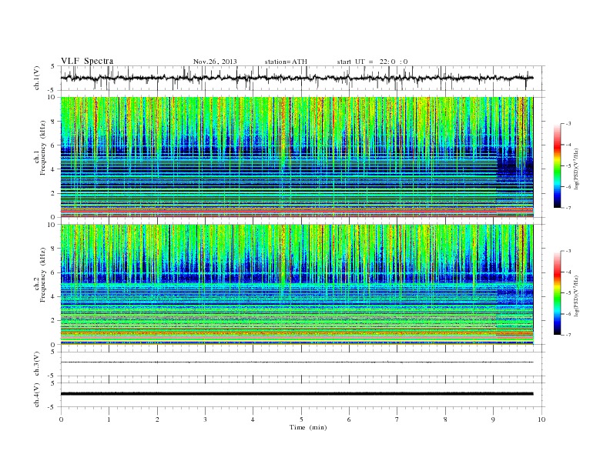610x471 pixels.
Task: Click the "ch.3(V)" axis label
Action: (x=36, y=364)
